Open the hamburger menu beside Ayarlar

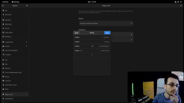(x=27, y=6)
